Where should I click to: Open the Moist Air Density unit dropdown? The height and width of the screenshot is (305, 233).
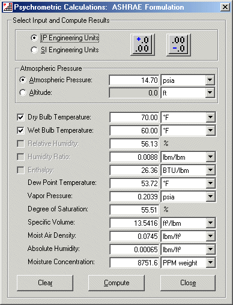(210, 236)
